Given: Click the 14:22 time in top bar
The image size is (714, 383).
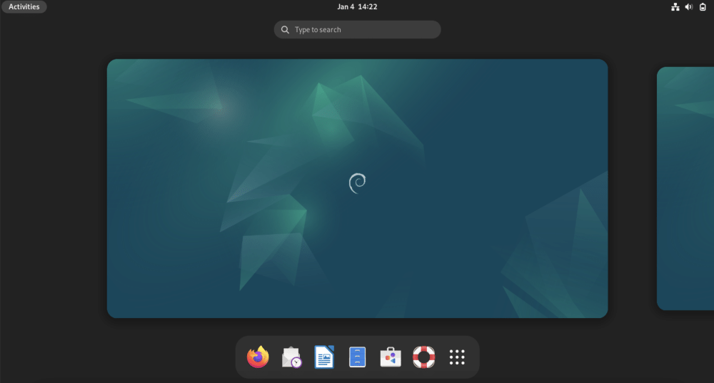Looking at the screenshot, I should click(368, 7).
